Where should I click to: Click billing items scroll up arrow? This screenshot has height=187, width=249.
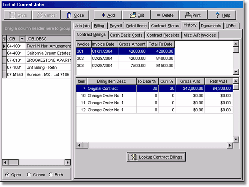pyautogui.click(x=236, y=81)
